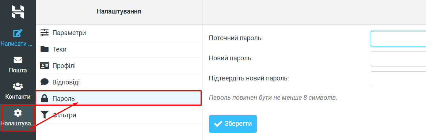The width and height of the screenshot is (426, 140).
Task: Open the Контакти people icon
Action: click(x=18, y=86)
